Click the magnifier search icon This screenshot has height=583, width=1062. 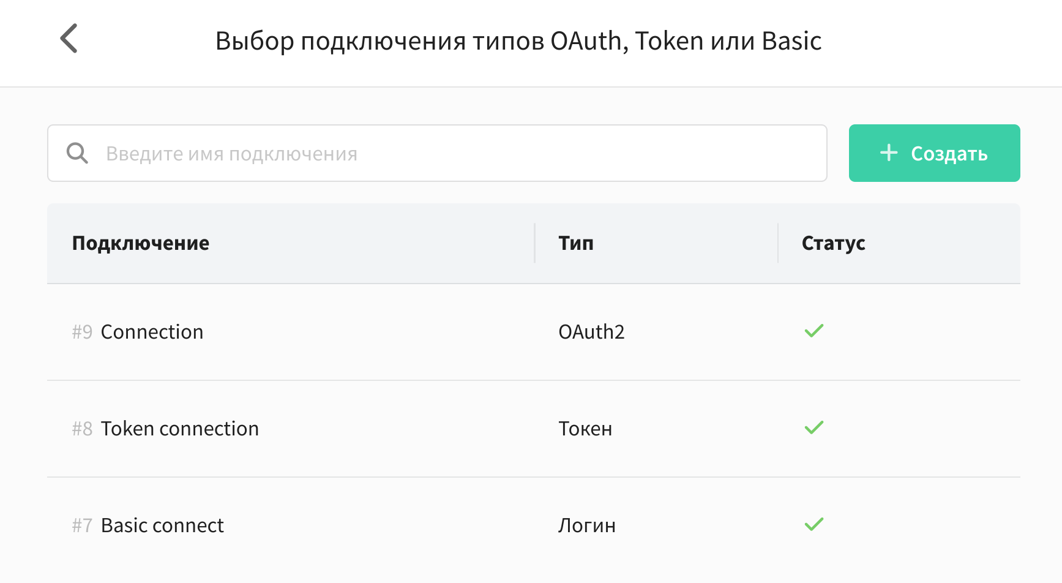(x=77, y=153)
